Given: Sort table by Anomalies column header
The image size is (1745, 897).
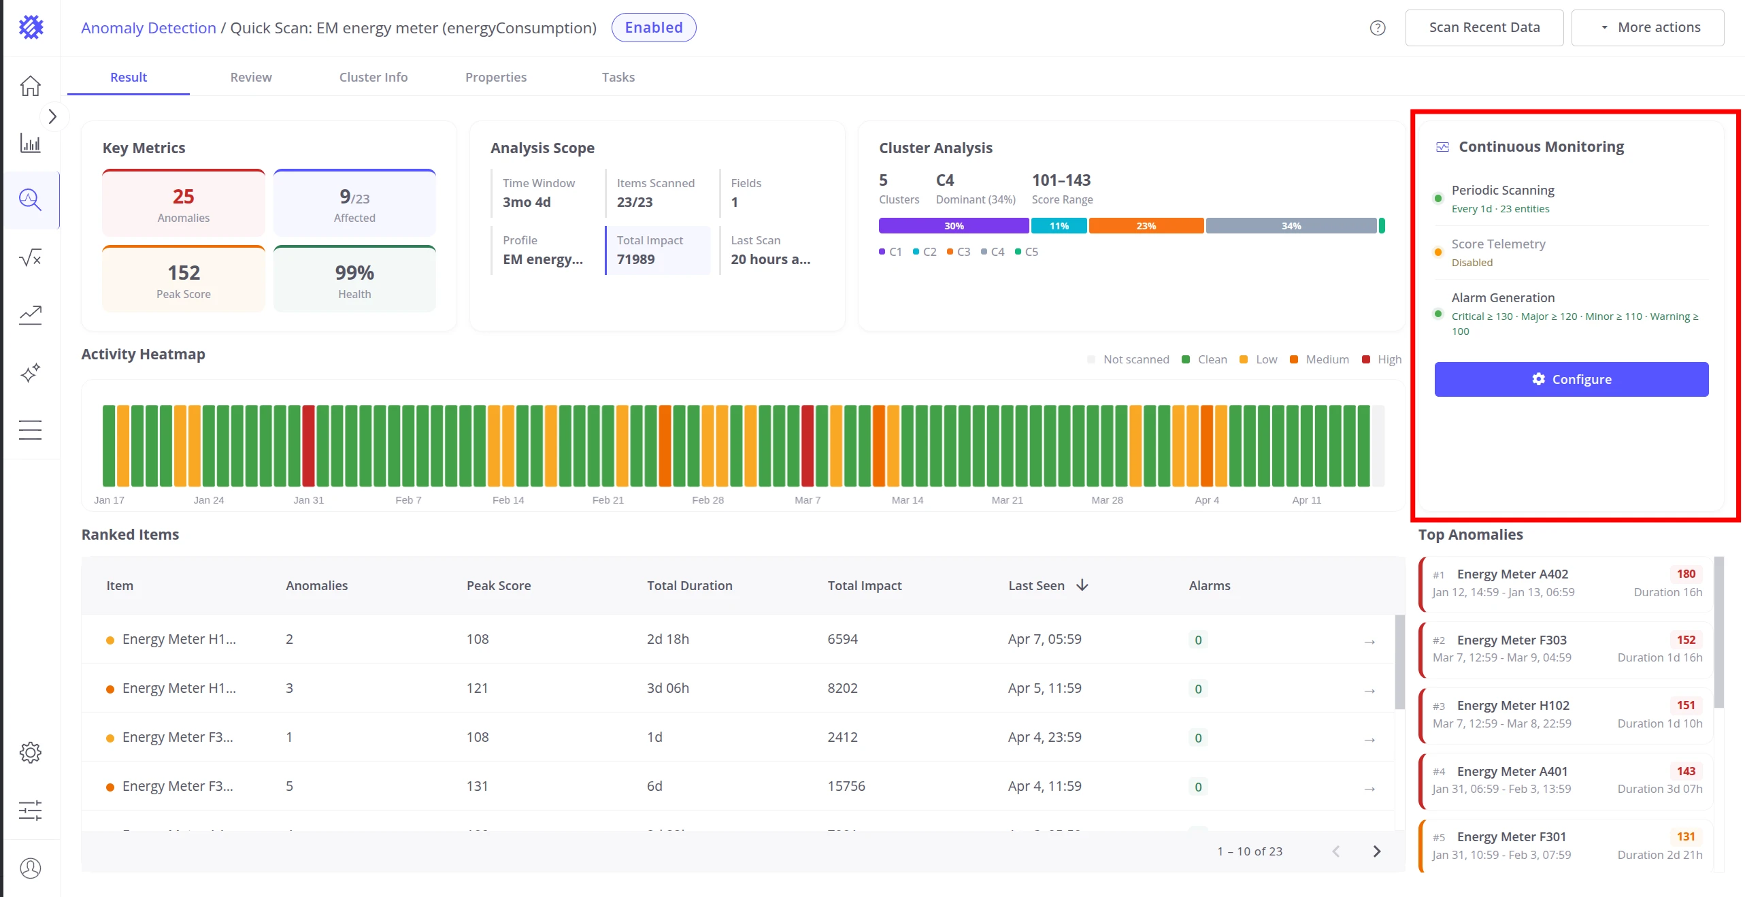Looking at the screenshot, I should pyautogui.click(x=316, y=585).
